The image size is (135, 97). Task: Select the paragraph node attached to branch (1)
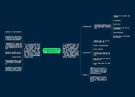(103, 26)
